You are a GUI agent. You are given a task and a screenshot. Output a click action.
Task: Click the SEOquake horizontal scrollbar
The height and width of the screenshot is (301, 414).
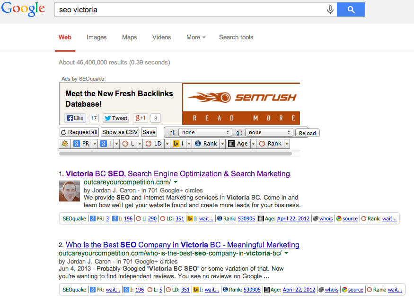(x=176, y=154)
